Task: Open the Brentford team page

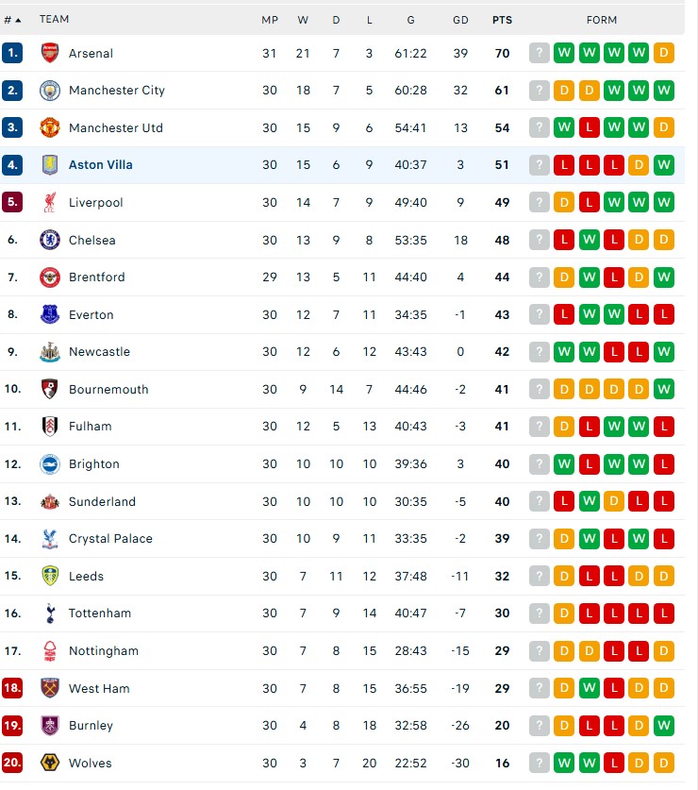Action: 96,277
